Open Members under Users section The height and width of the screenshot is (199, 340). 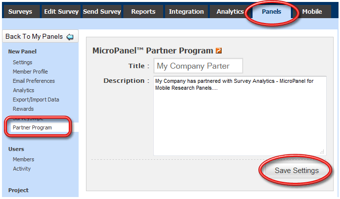(x=24, y=159)
